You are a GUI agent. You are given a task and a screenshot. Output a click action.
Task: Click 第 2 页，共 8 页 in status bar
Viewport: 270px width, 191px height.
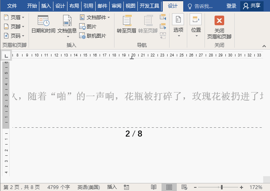pyautogui.click(x=22, y=187)
